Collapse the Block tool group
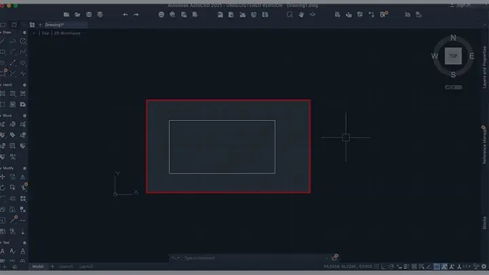The width and height of the screenshot is (489, 275). (x=1, y=115)
